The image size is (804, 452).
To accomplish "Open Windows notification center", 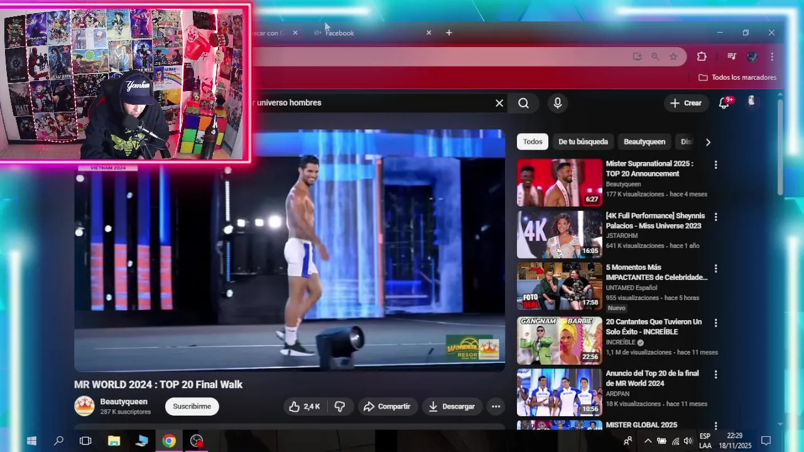I will pos(766,441).
